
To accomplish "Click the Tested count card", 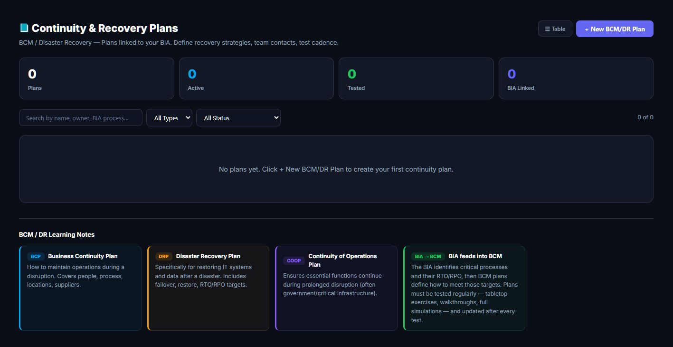I will (x=416, y=78).
